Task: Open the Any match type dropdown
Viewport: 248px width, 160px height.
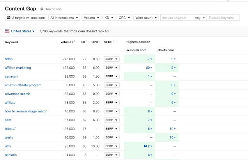Action: tap(200, 18)
